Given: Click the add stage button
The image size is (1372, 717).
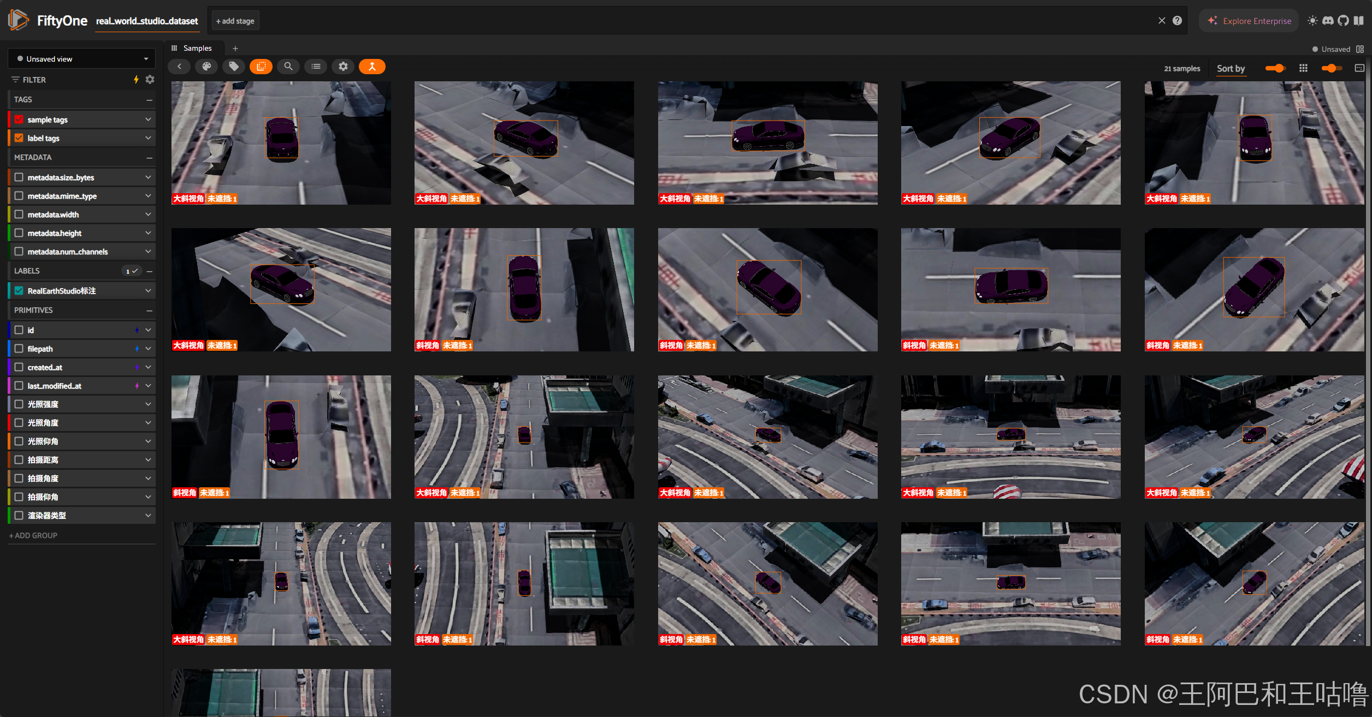Looking at the screenshot, I should point(235,21).
